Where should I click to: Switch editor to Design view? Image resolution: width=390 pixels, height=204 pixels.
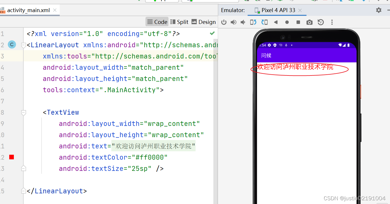click(x=203, y=22)
